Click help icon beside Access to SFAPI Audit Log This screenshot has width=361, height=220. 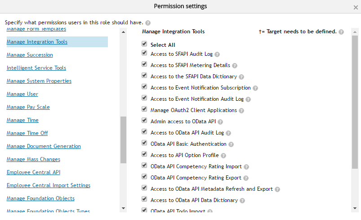click(x=217, y=54)
